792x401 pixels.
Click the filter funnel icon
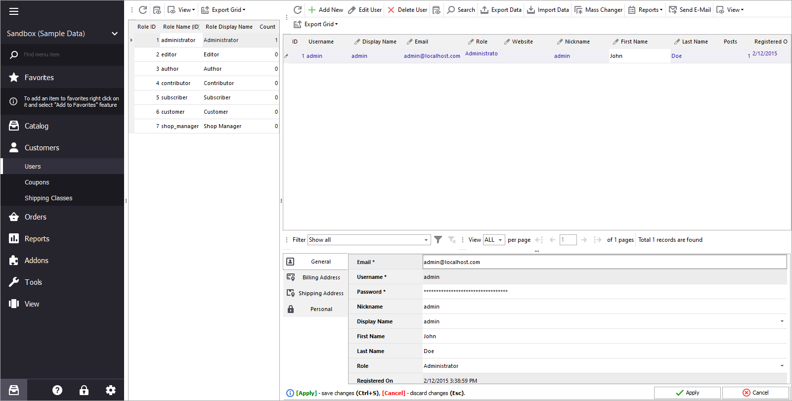pos(438,240)
